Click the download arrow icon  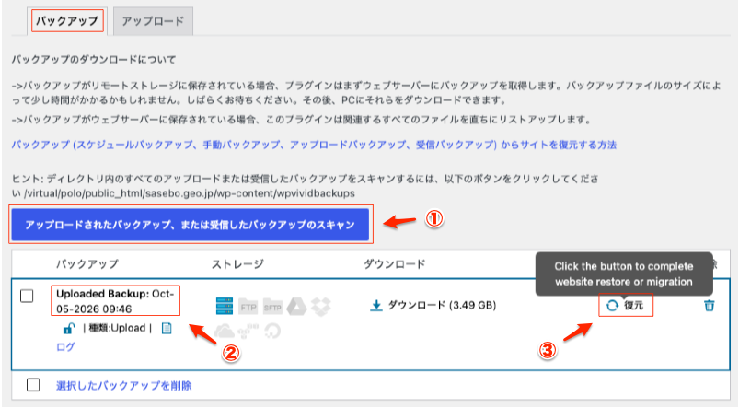point(375,306)
